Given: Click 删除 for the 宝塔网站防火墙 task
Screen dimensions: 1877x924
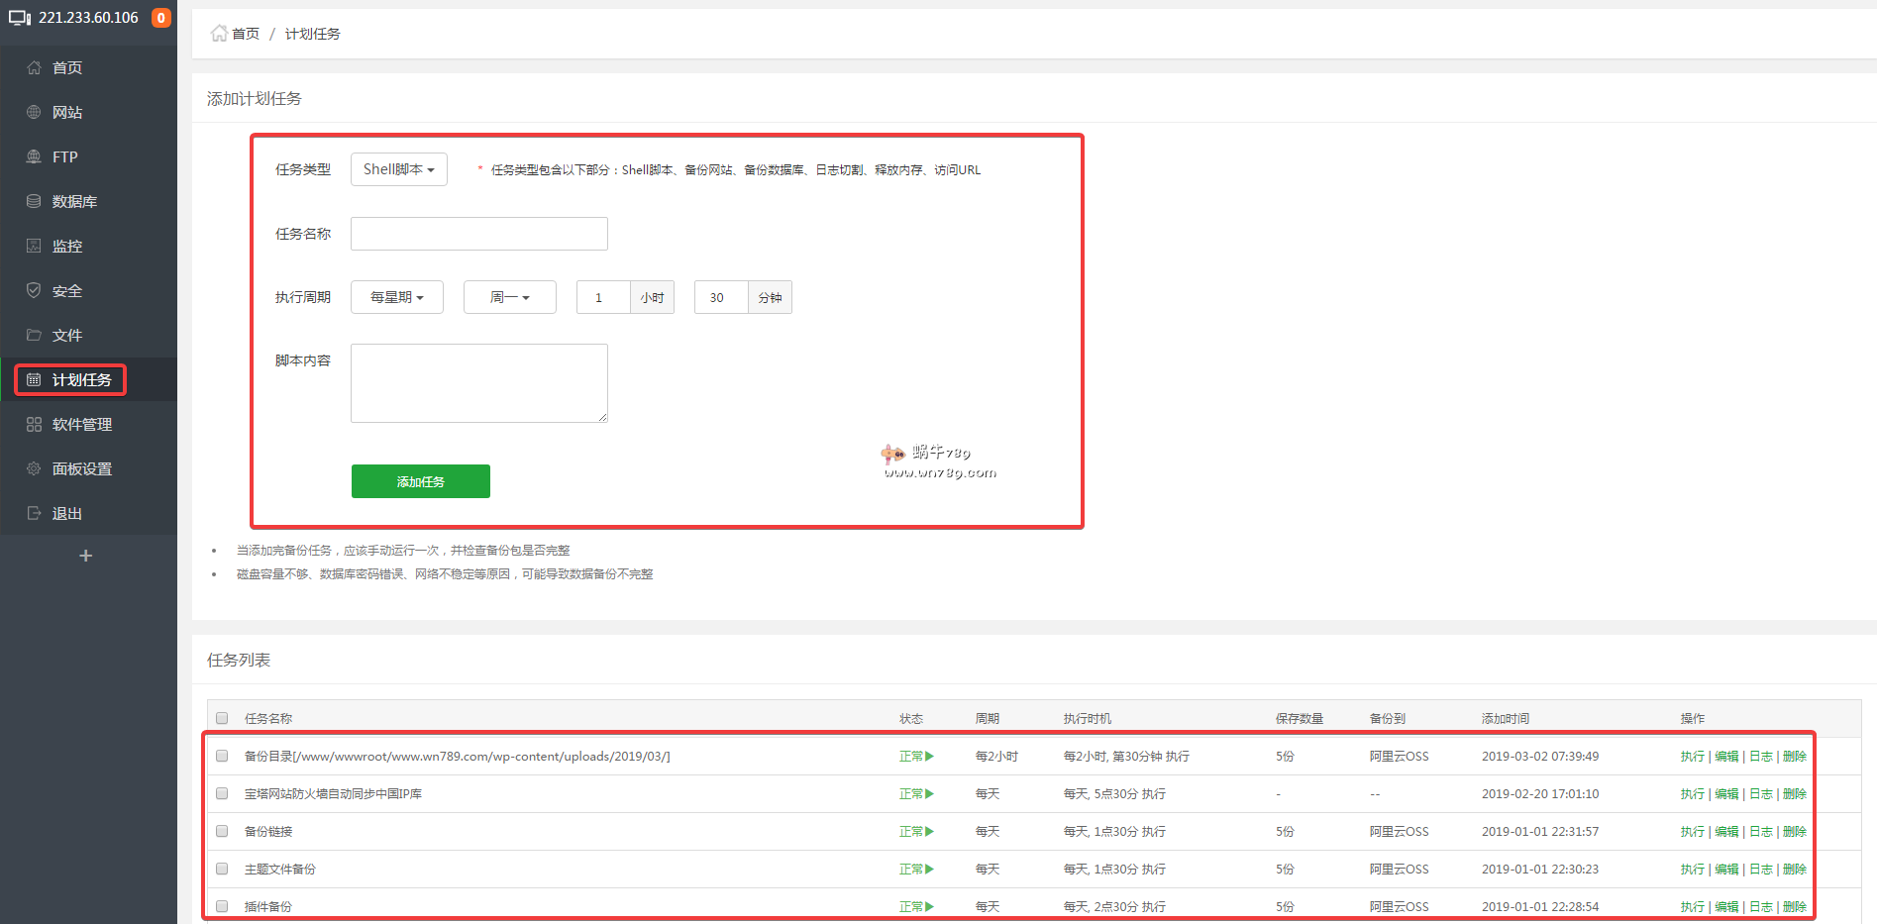Looking at the screenshot, I should [x=1794, y=794].
